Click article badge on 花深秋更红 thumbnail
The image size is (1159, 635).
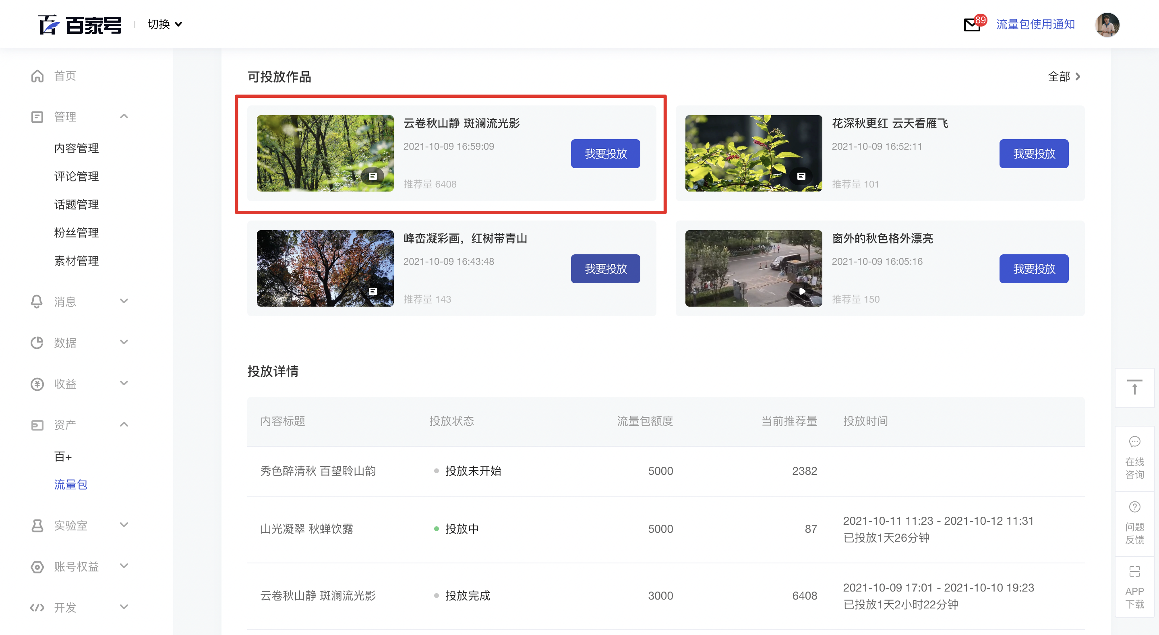[801, 176]
